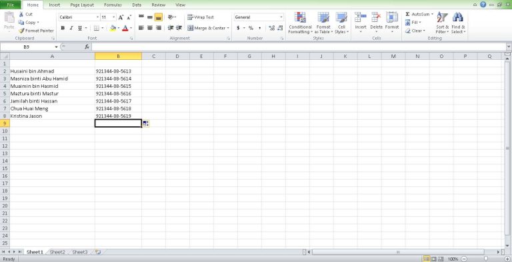Open the AutoSum dropdown arrow
The width and height of the screenshot is (512, 262).
[432, 15]
